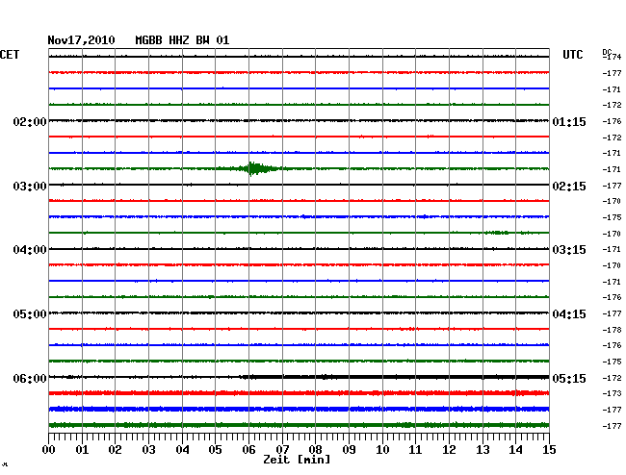The width and height of the screenshot is (626, 475).
Task: Click the Zeit [min] axis title
Action: pyautogui.click(x=297, y=460)
